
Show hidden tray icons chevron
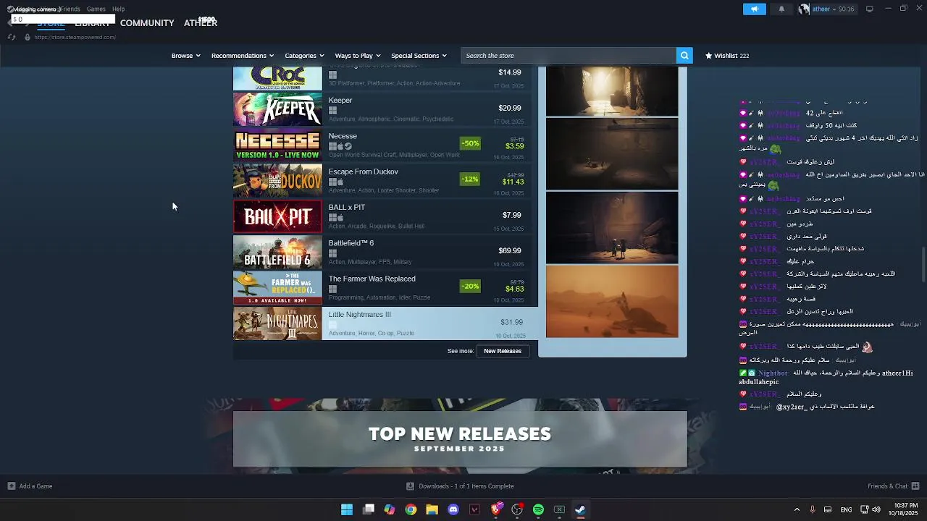pos(797,509)
